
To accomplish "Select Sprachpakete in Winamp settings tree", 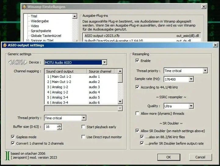I will click(x=41, y=31).
